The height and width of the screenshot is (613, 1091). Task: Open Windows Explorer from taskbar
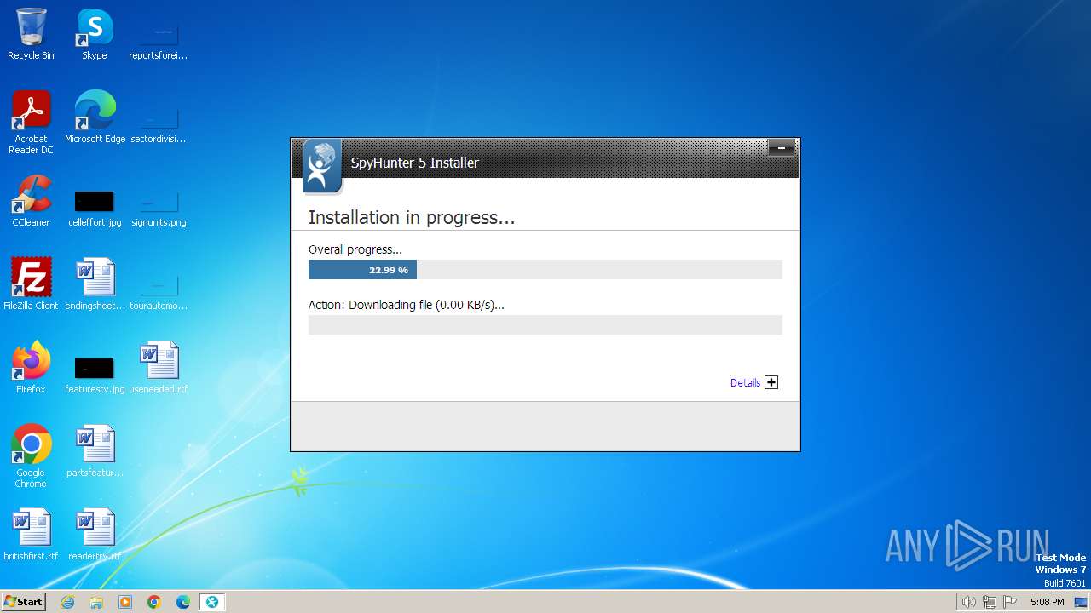[96, 602]
